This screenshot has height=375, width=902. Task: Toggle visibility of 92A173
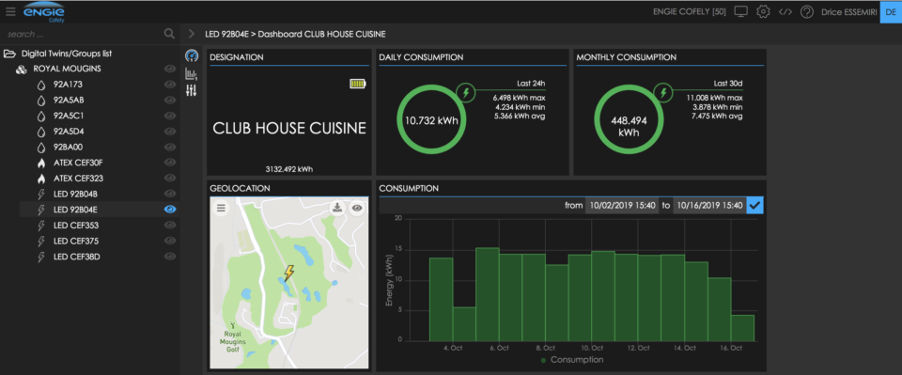pyautogui.click(x=170, y=85)
